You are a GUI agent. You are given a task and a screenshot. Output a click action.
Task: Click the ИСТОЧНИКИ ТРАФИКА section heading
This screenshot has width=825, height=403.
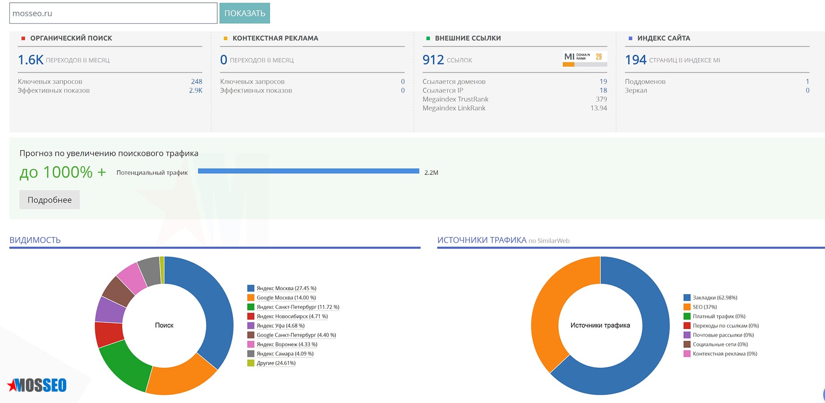[x=482, y=240]
